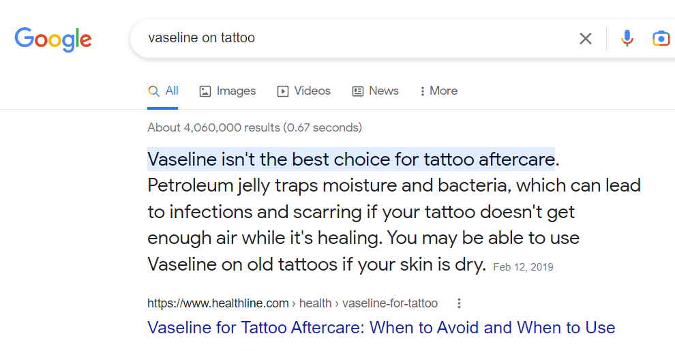
Task: Click the Feb 12, 2019 snippet date
Action: (523, 267)
